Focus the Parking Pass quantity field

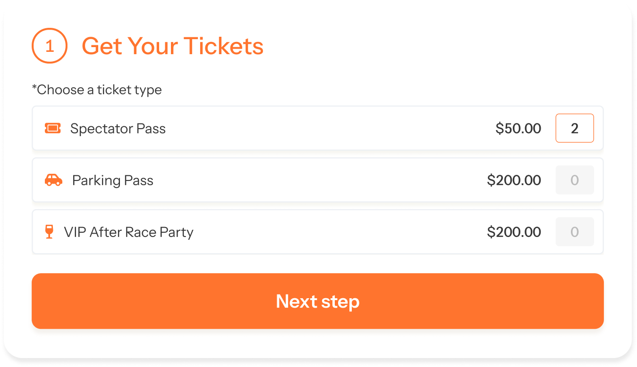tap(575, 180)
